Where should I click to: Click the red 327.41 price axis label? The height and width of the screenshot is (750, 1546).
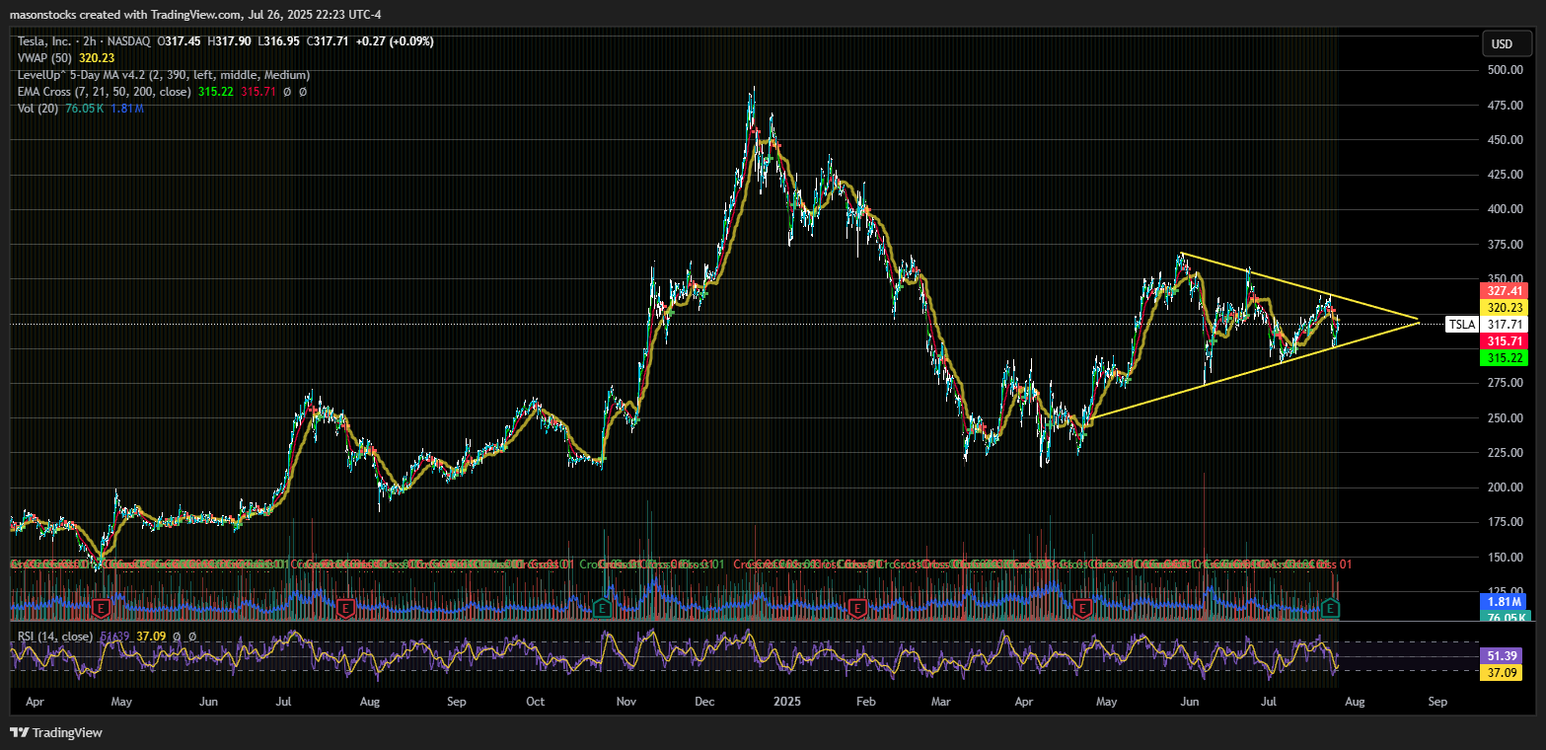tap(1505, 291)
